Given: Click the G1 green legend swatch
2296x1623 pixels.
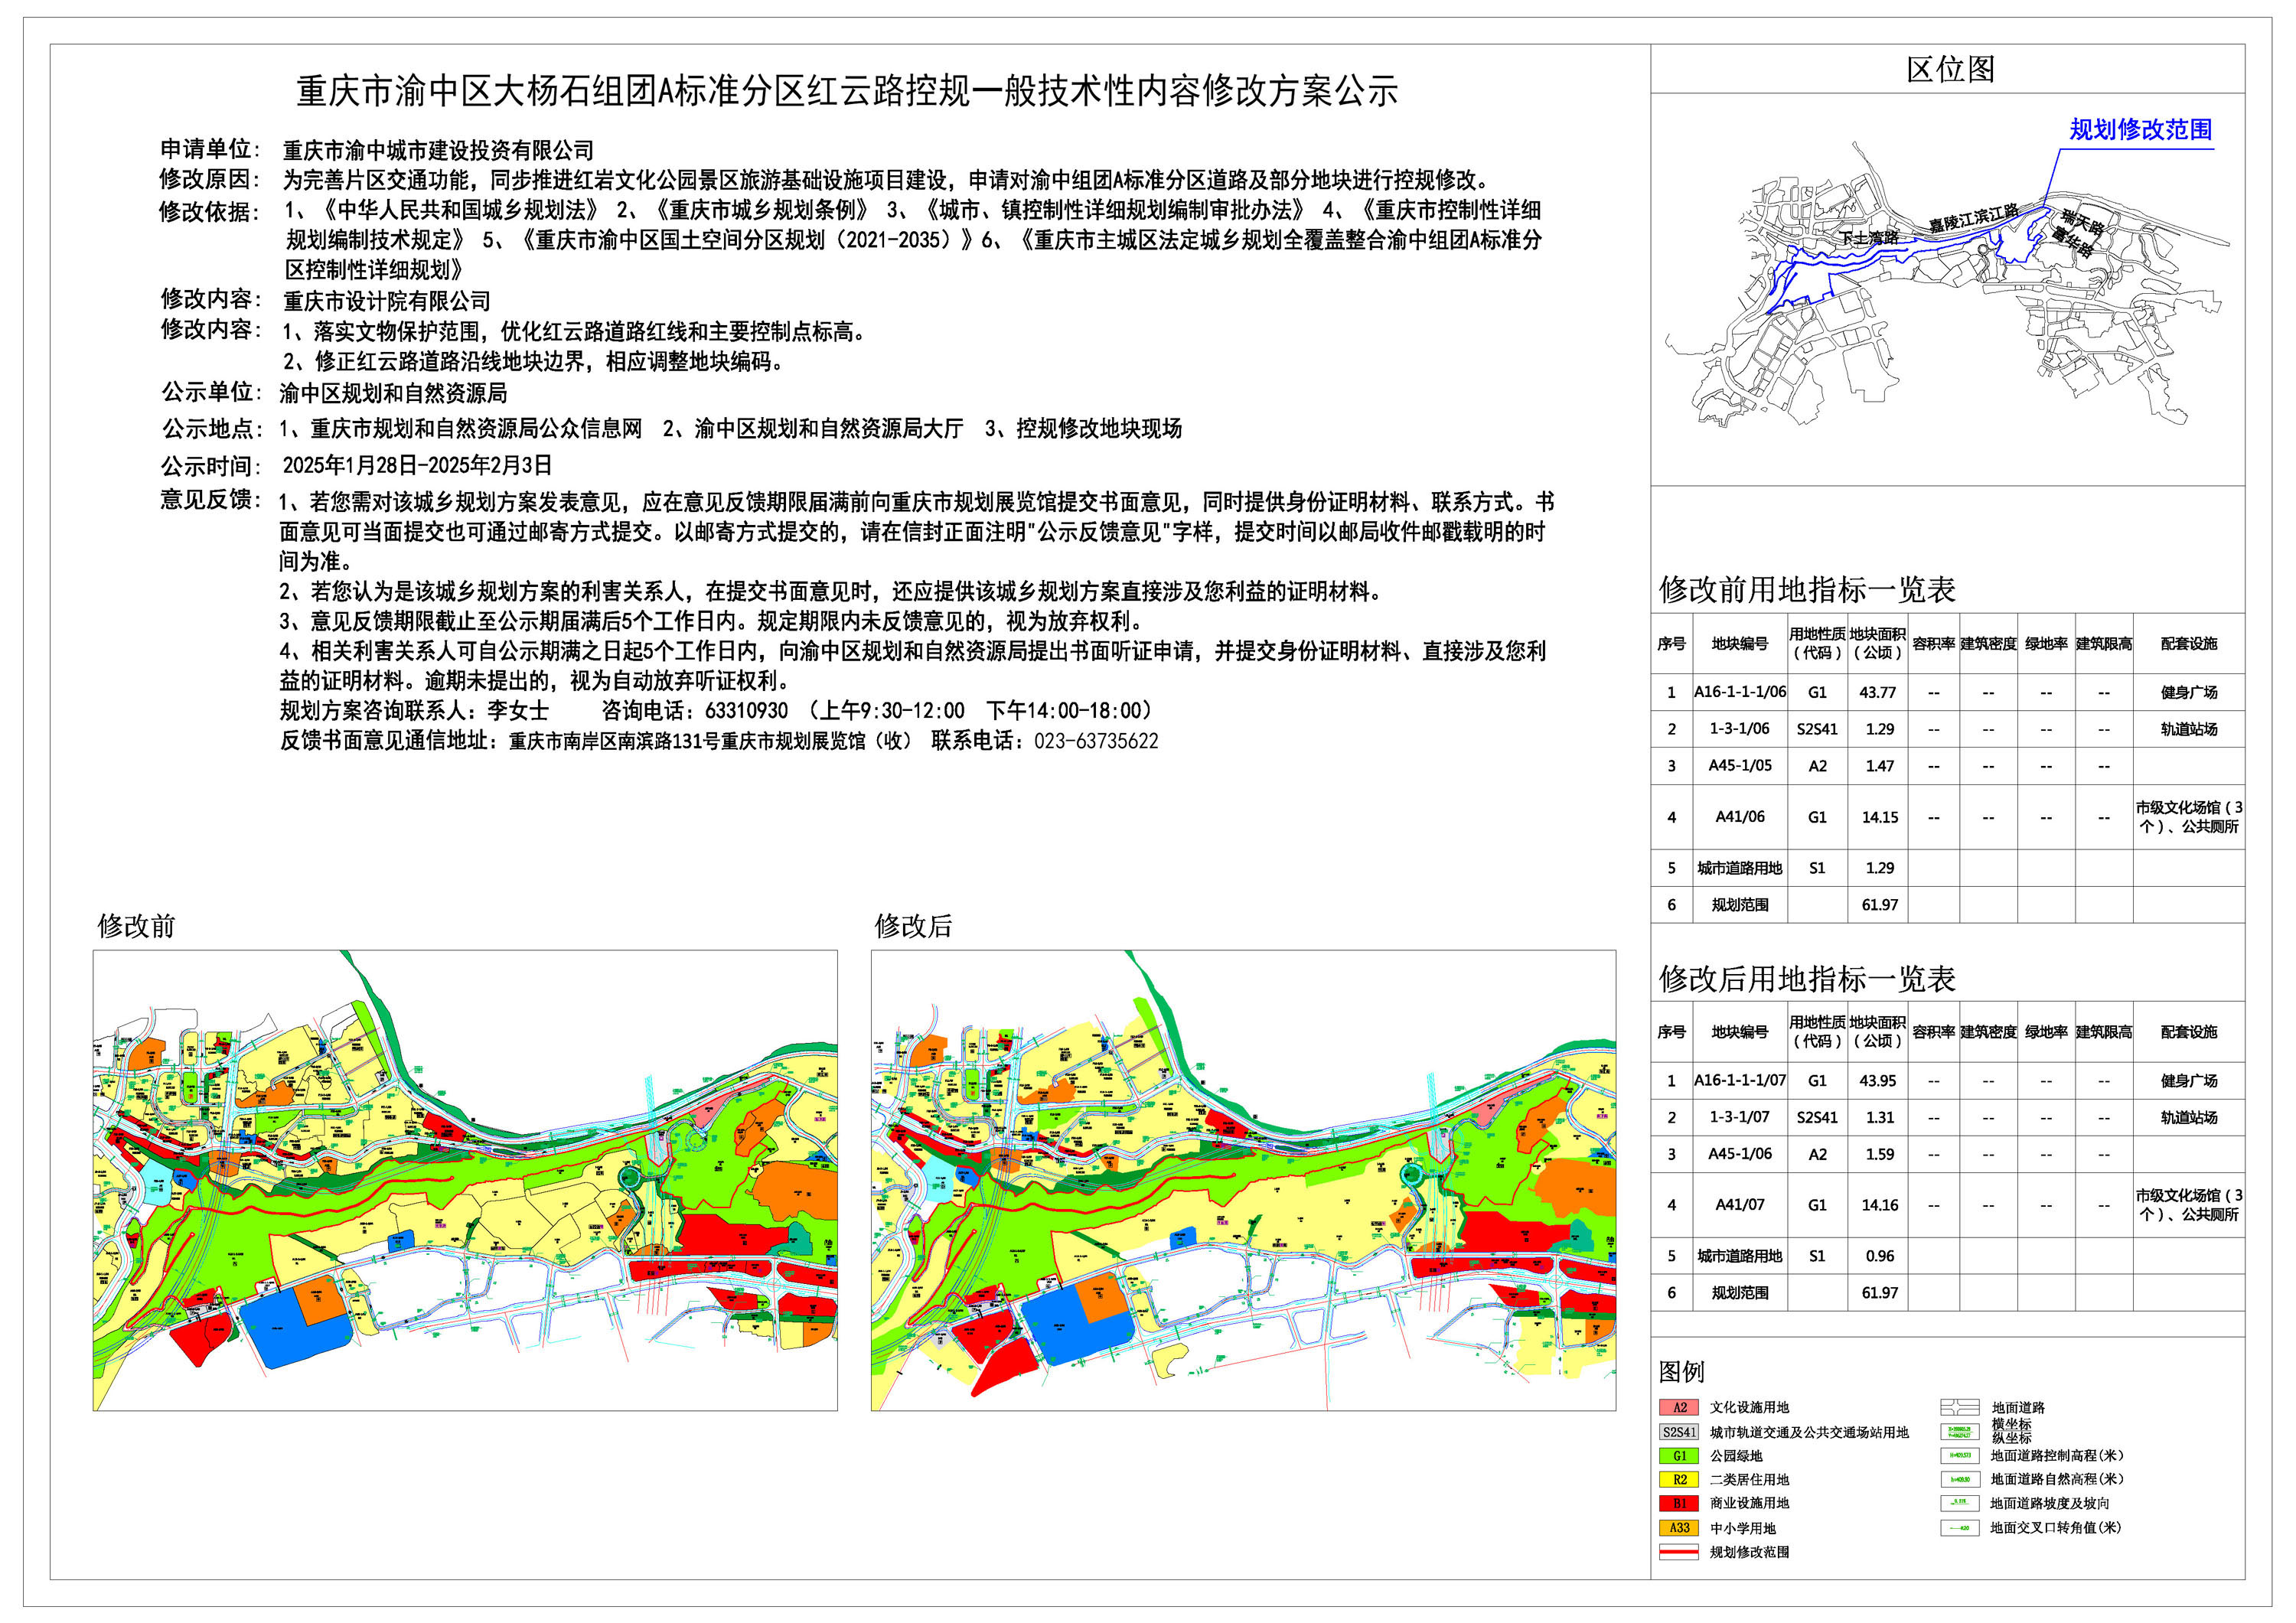Looking at the screenshot, I should click(x=1679, y=1456).
